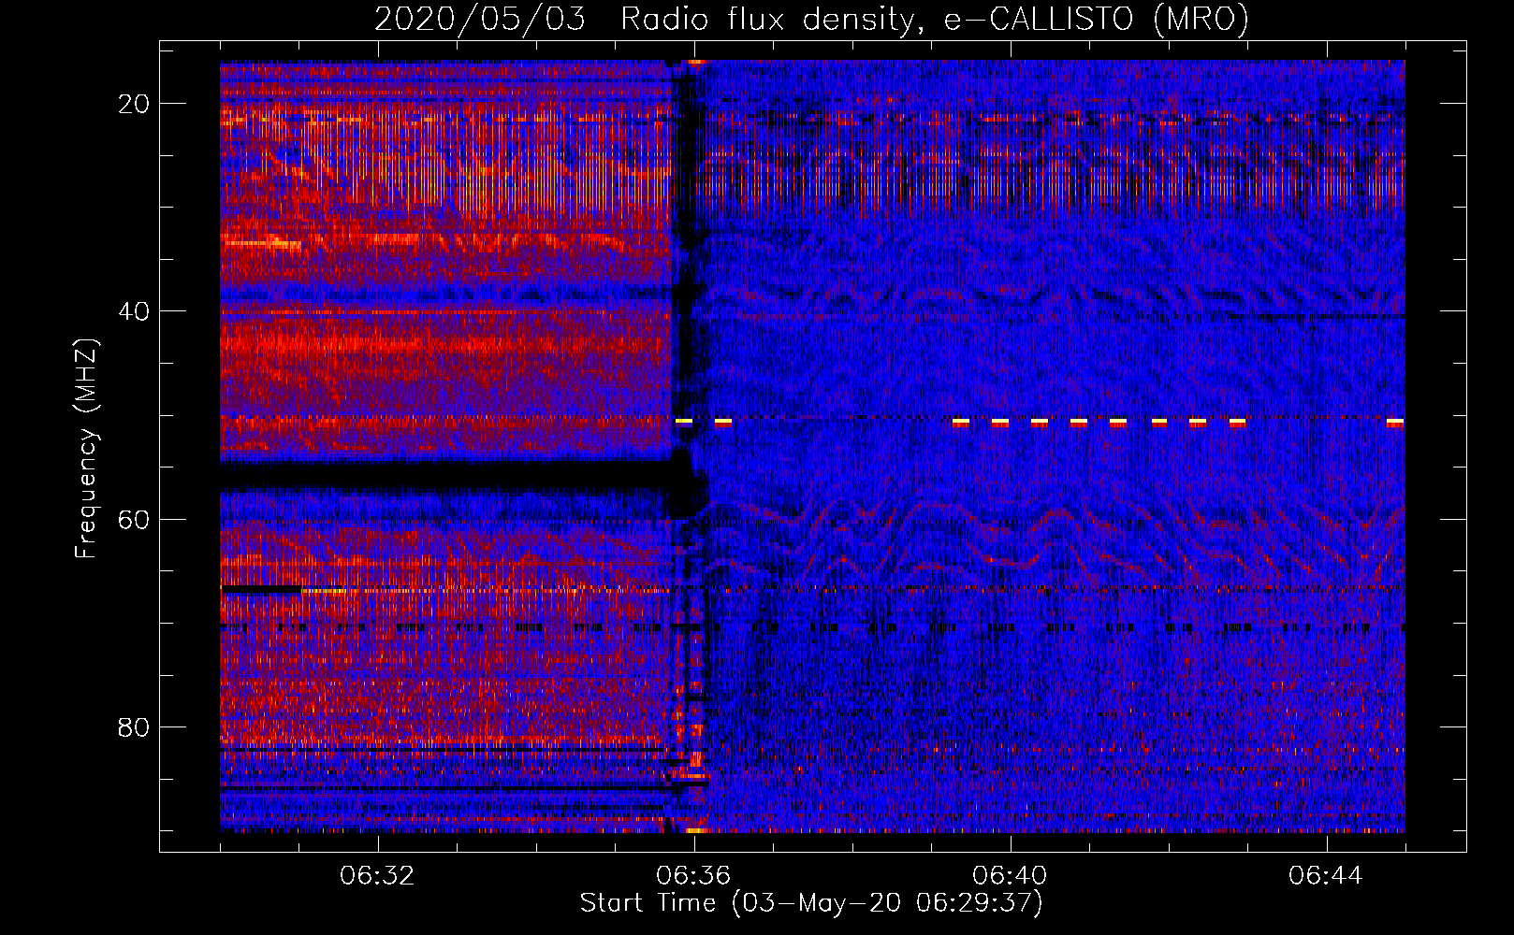This screenshot has height=935, width=1514.
Task: Click the frequency tick label '80'
Action: 135,727
